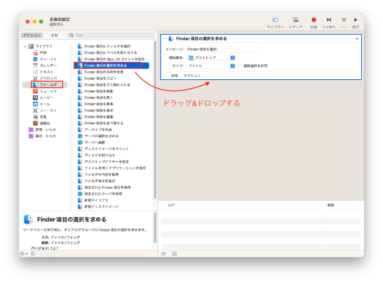Screen dimensions: 383x282
Task: Open the メディア browser
Action: (295, 23)
